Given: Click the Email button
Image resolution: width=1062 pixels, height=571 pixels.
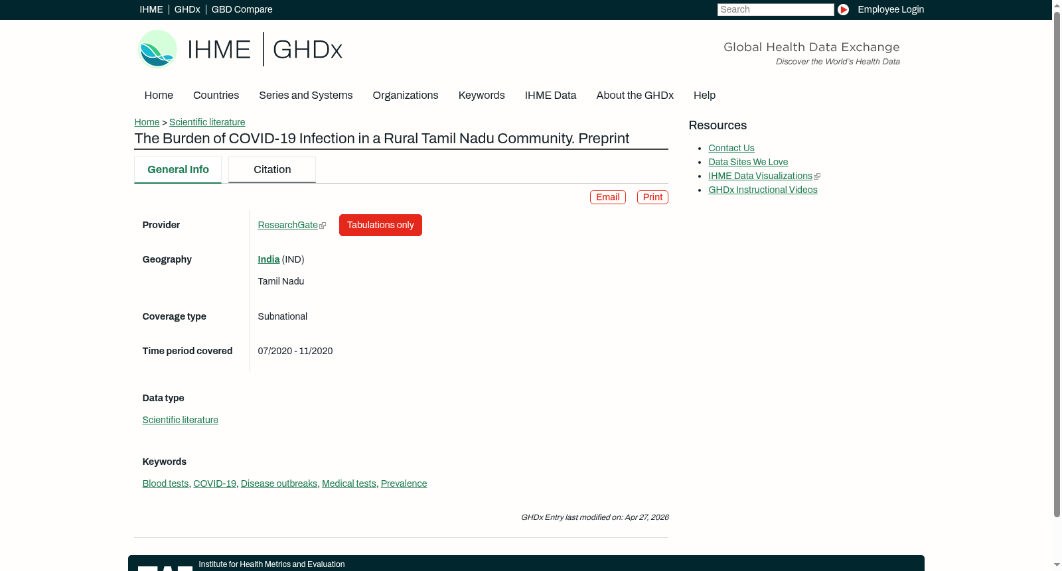Looking at the screenshot, I should (x=607, y=197).
